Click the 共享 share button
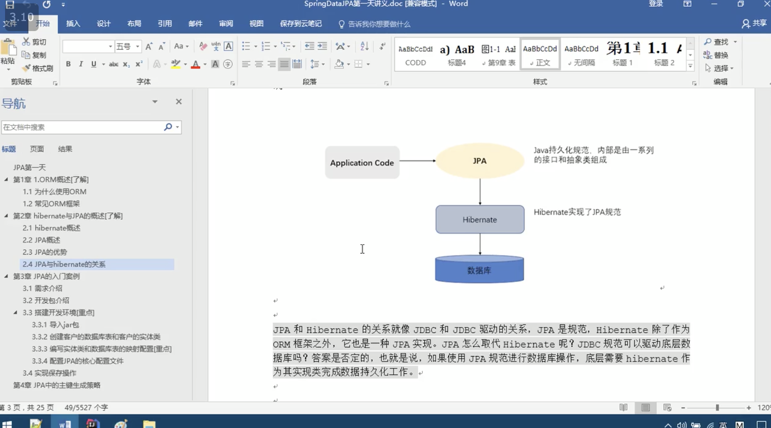The height and width of the screenshot is (428, 771). click(x=754, y=23)
